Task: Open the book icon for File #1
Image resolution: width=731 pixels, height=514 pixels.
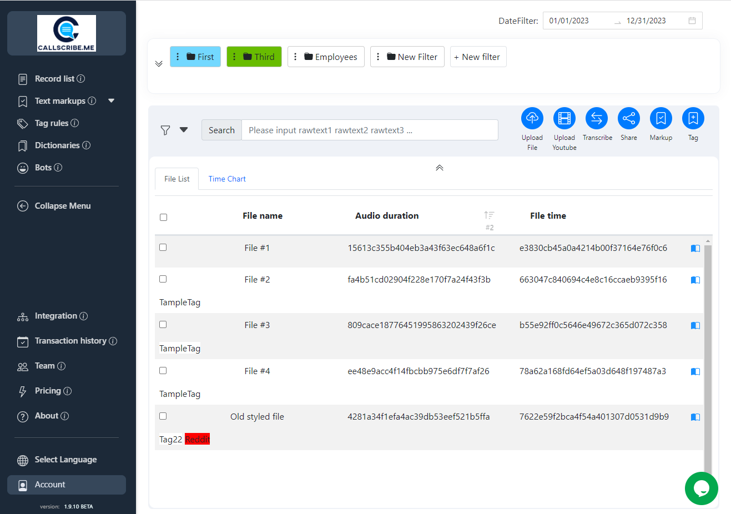Action: click(x=695, y=248)
